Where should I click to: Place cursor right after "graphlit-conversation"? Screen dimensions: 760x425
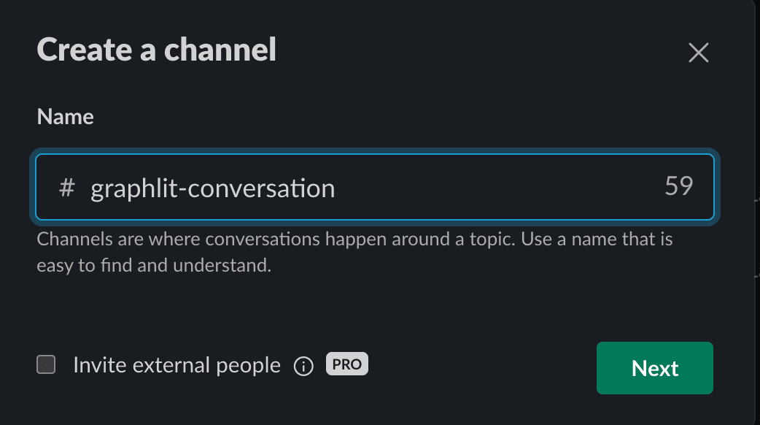pos(336,188)
